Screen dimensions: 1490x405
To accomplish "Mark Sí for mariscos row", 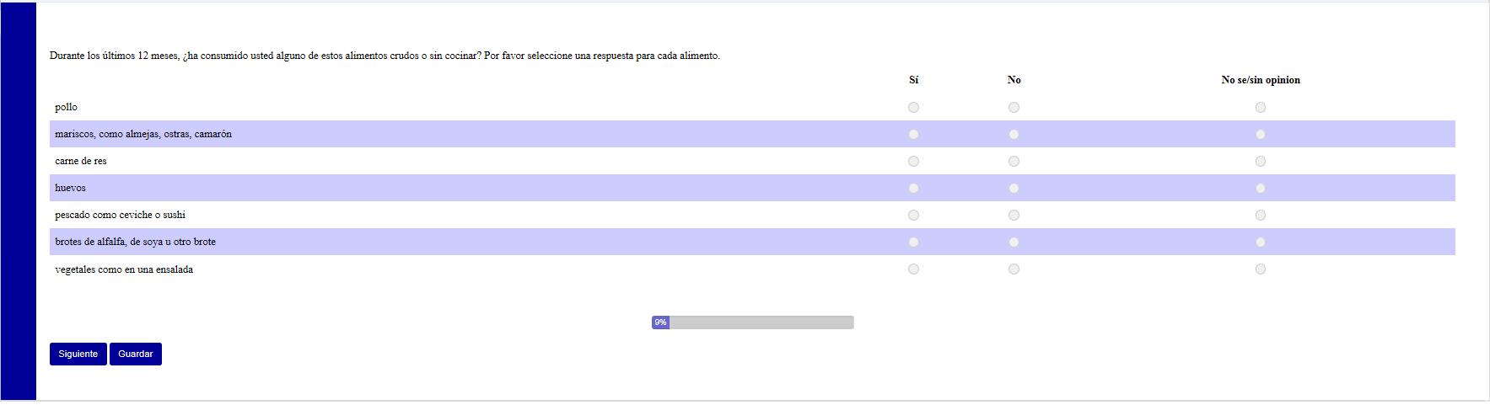I will tap(913, 135).
